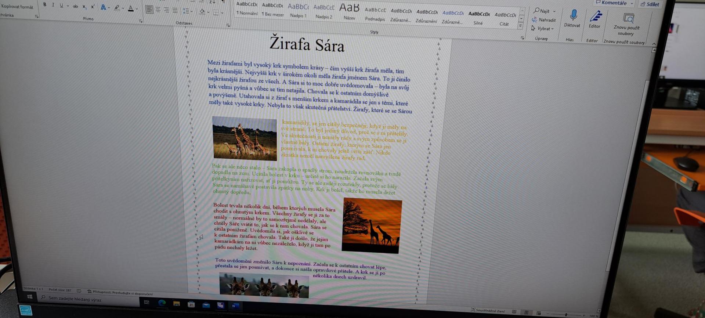The image size is (705, 318).
Task: Open accessibility check status Přístupnost
Action: click(x=120, y=293)
